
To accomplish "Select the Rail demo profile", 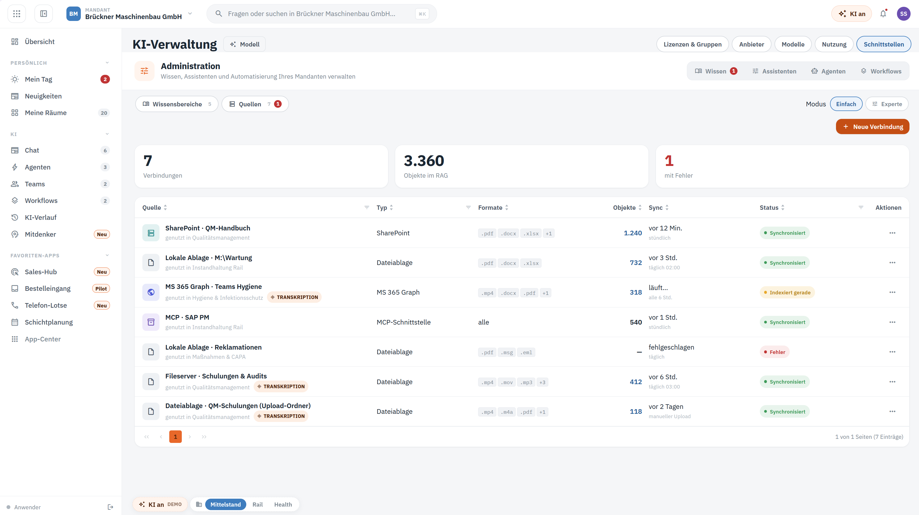I will (258, 504).
